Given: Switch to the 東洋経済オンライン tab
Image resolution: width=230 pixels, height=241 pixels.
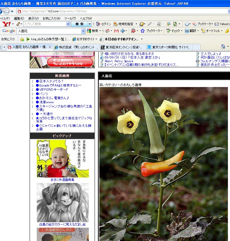Looking at the screenshot, I should pos(122,47).
